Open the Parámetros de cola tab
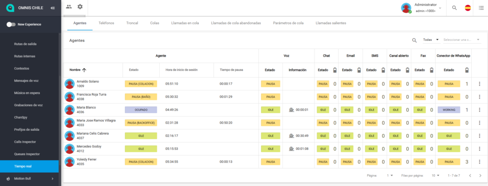This screenshot has height=186, width=488. 288,23
